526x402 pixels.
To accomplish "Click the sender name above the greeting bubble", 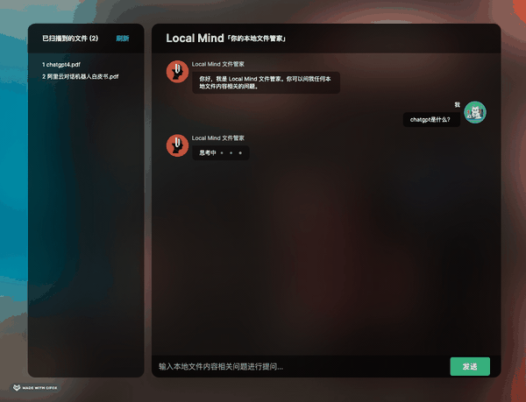I will coord(218,64).
